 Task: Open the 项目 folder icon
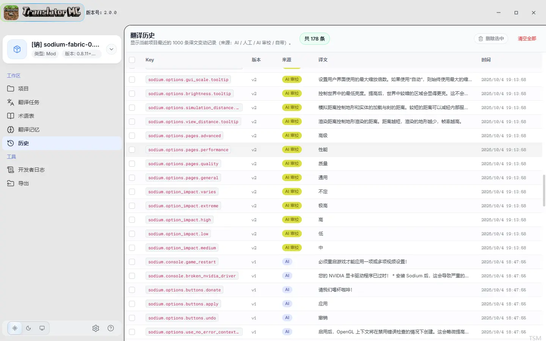coord(11,89)
